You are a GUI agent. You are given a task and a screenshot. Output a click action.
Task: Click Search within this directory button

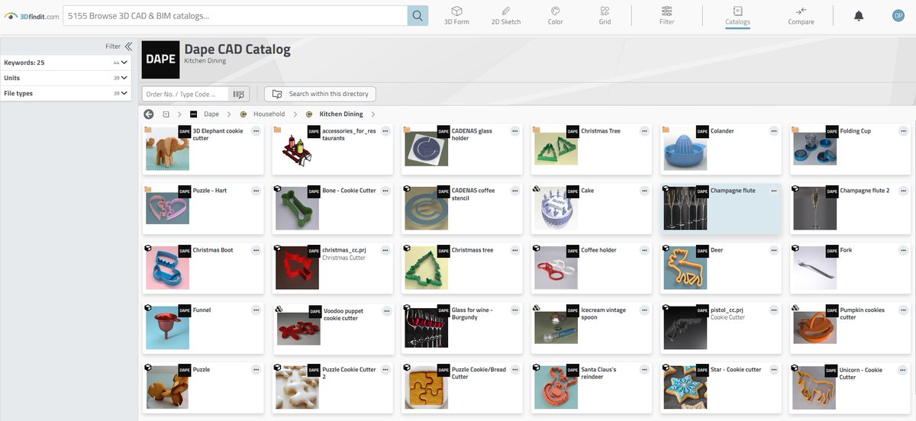coord(320,94)
